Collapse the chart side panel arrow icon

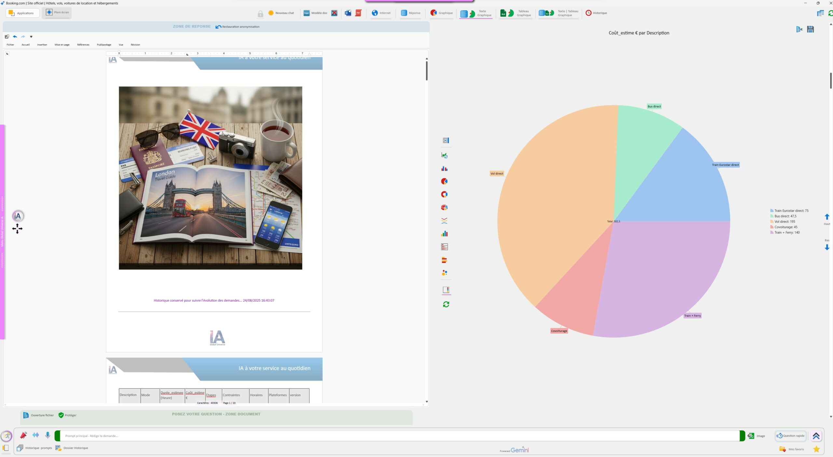point(446,140)
